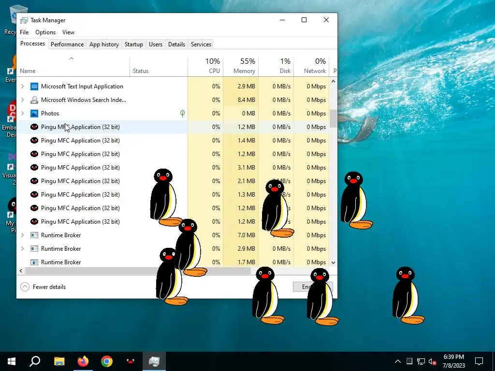Open the Options menu
The image size is (495, 371).
click(45, 32)
